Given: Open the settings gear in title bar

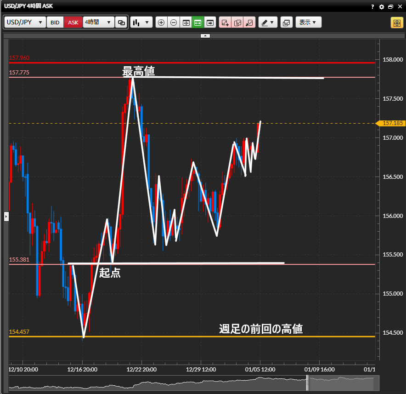Looking at the screenshot, I should pos(381,7).
